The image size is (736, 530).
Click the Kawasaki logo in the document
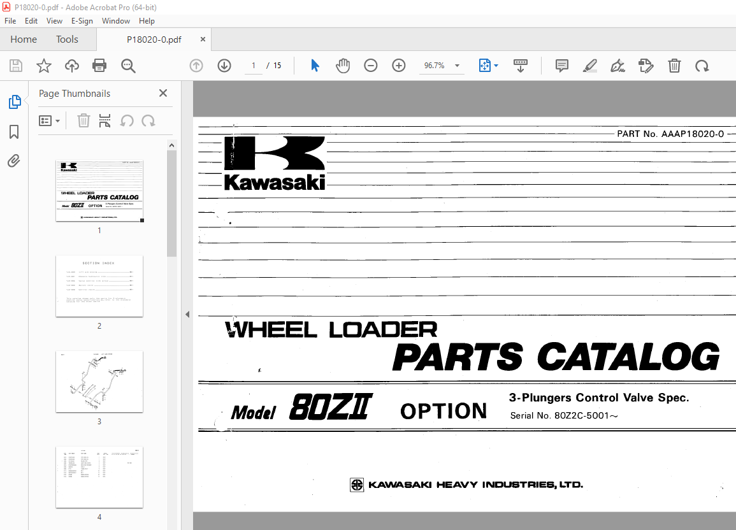click(x=275, y=164)
